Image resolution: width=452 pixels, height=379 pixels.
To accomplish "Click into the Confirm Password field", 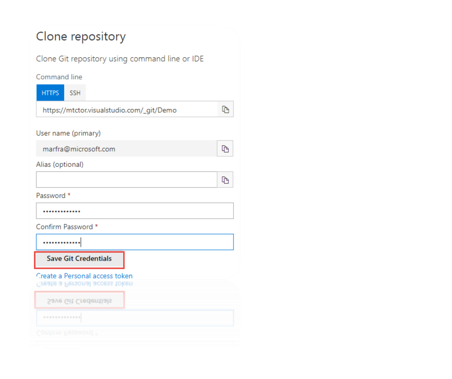I will (x=135, y=242).
